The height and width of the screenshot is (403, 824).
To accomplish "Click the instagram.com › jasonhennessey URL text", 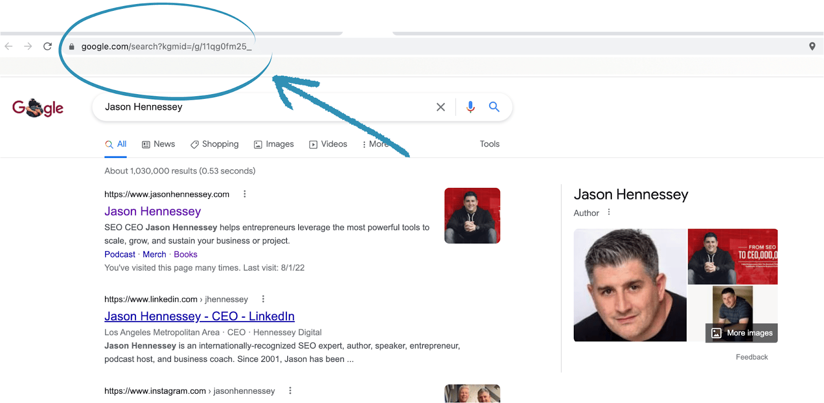I will coord(190,391).
